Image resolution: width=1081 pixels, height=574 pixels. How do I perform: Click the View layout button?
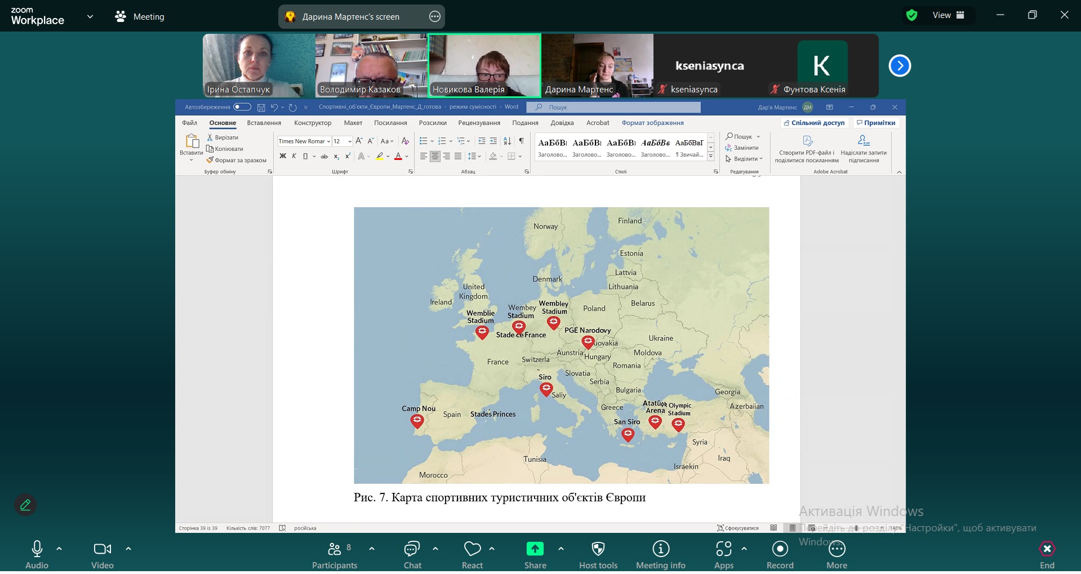tap(948, 16)
